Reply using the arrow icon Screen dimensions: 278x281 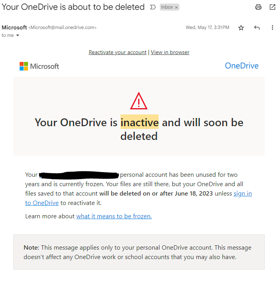point(257,28)
